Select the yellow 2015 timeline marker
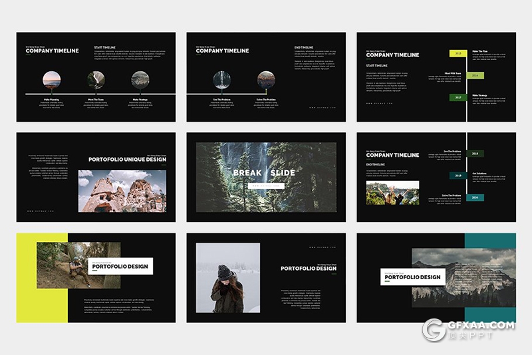Viewport: 532px width, 355px height. tap(458, 53)
